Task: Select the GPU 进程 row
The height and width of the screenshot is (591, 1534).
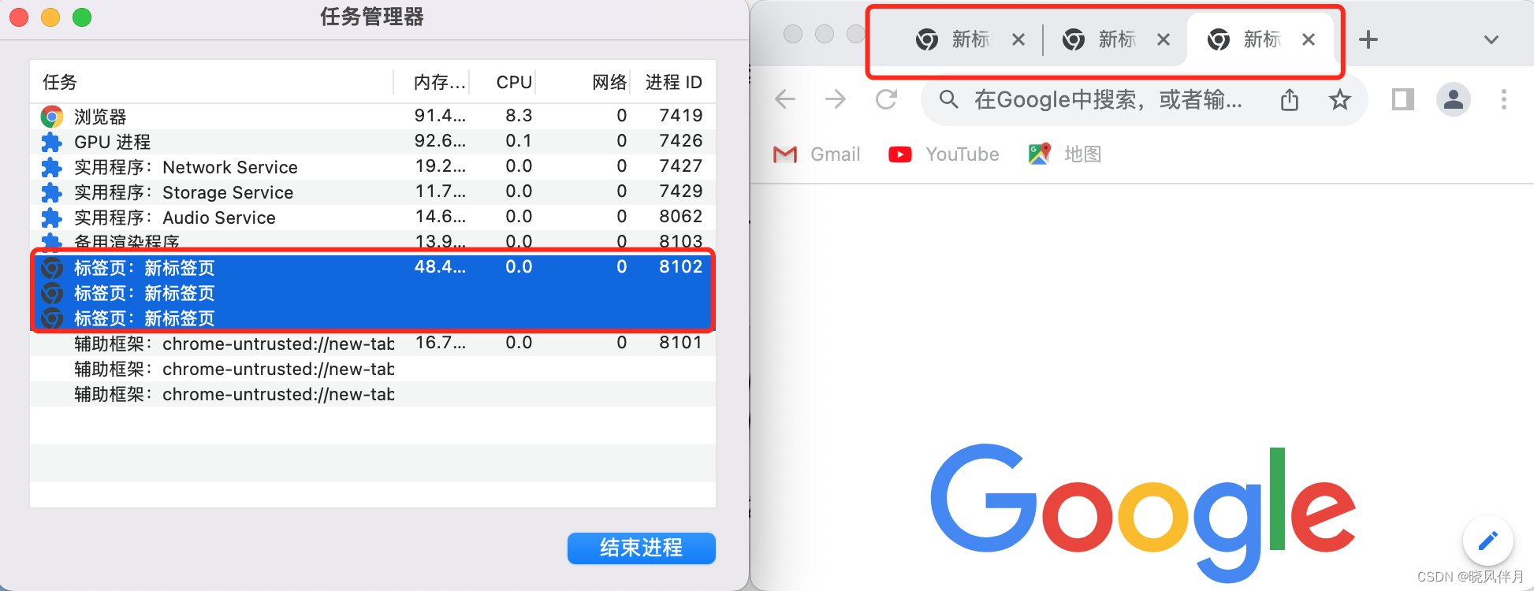Action: pyautogui.click(x=373, y=142)
